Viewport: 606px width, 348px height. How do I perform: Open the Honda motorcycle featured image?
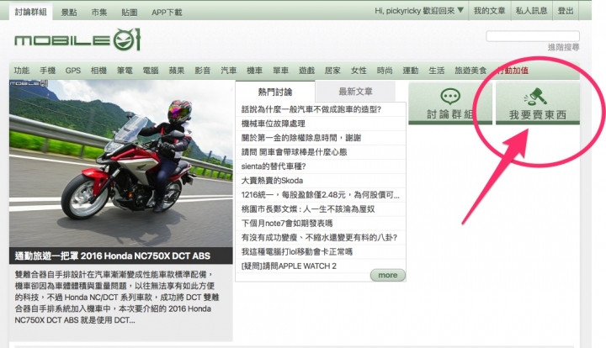pyautogui.click(x=121, y=163)
